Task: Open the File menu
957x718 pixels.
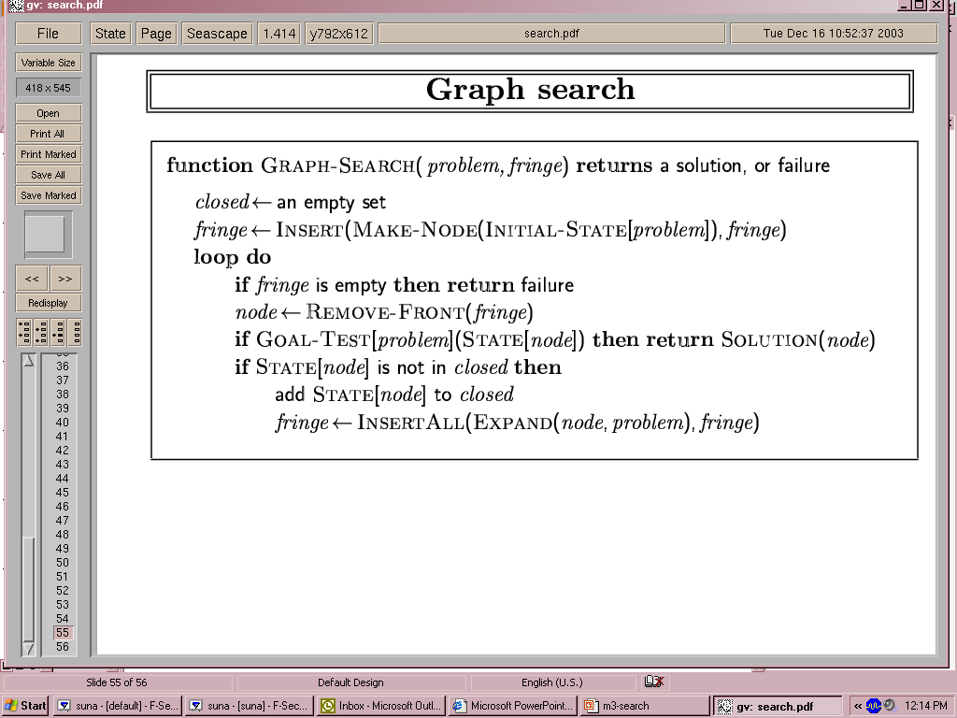Action: click(48, 34)
